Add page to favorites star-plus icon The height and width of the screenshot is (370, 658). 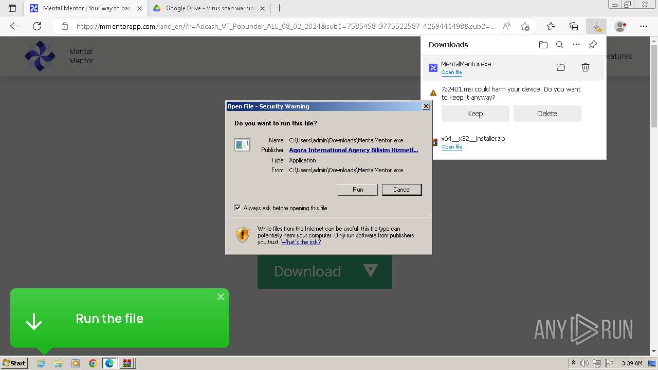[525, 26]
